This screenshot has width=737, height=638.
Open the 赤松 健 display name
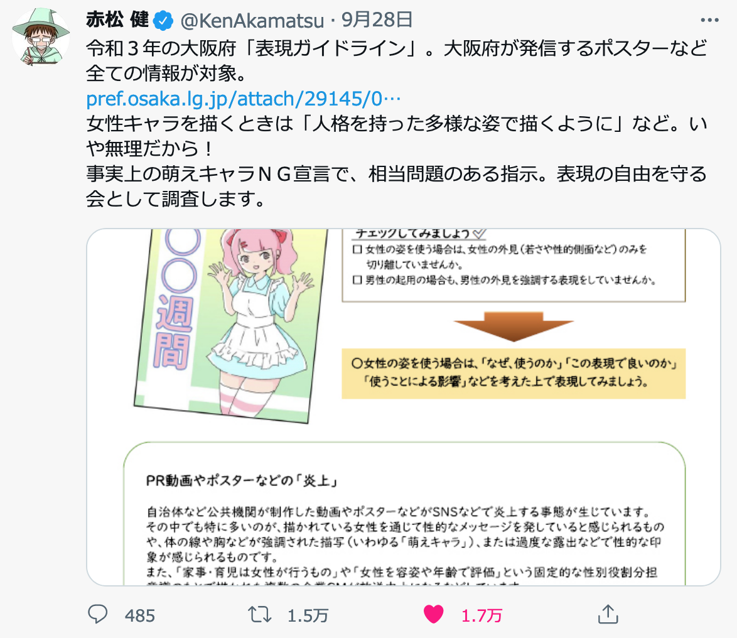click(x=117, y=19)
